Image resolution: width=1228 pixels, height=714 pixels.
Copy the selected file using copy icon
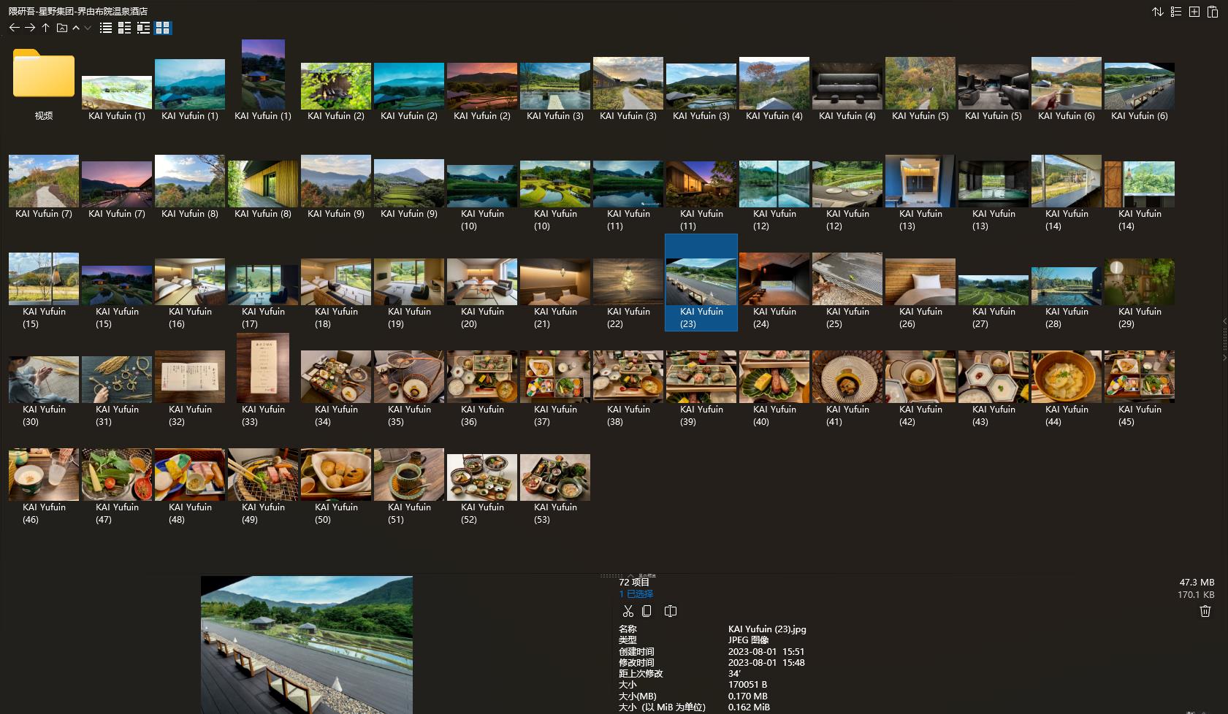tap(647, 611)
